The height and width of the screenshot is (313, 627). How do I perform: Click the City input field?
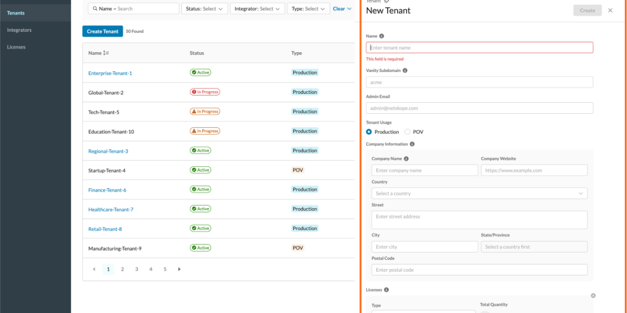coord(425,247)
